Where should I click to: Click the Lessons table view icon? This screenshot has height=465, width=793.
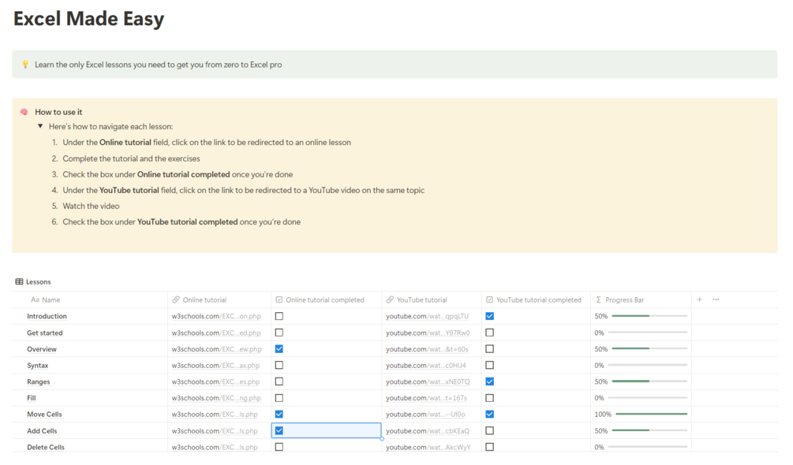(19, 281)
